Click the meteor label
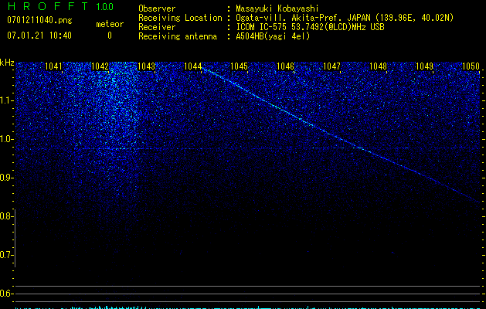486x309 pixels. (x=110, y=24)
